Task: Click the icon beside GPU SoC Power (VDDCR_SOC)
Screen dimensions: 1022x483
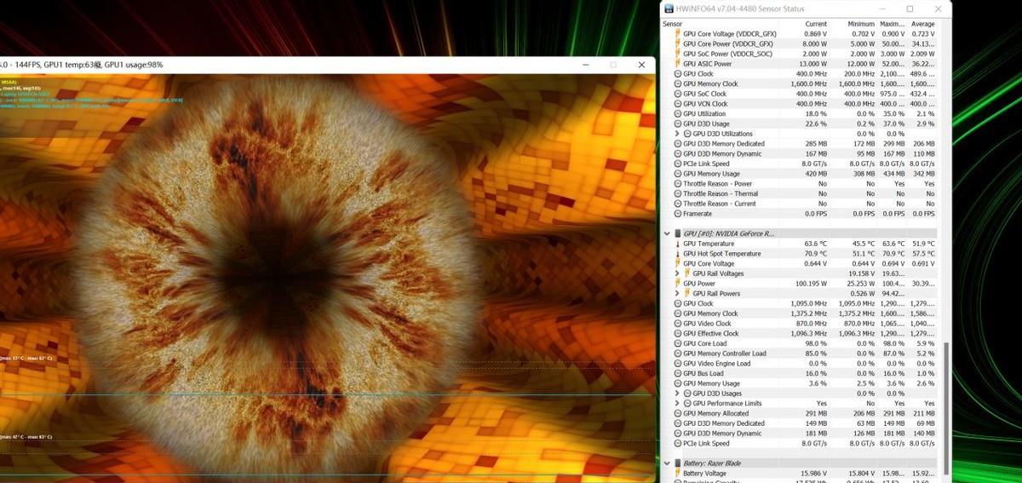Action: [678, 54]
